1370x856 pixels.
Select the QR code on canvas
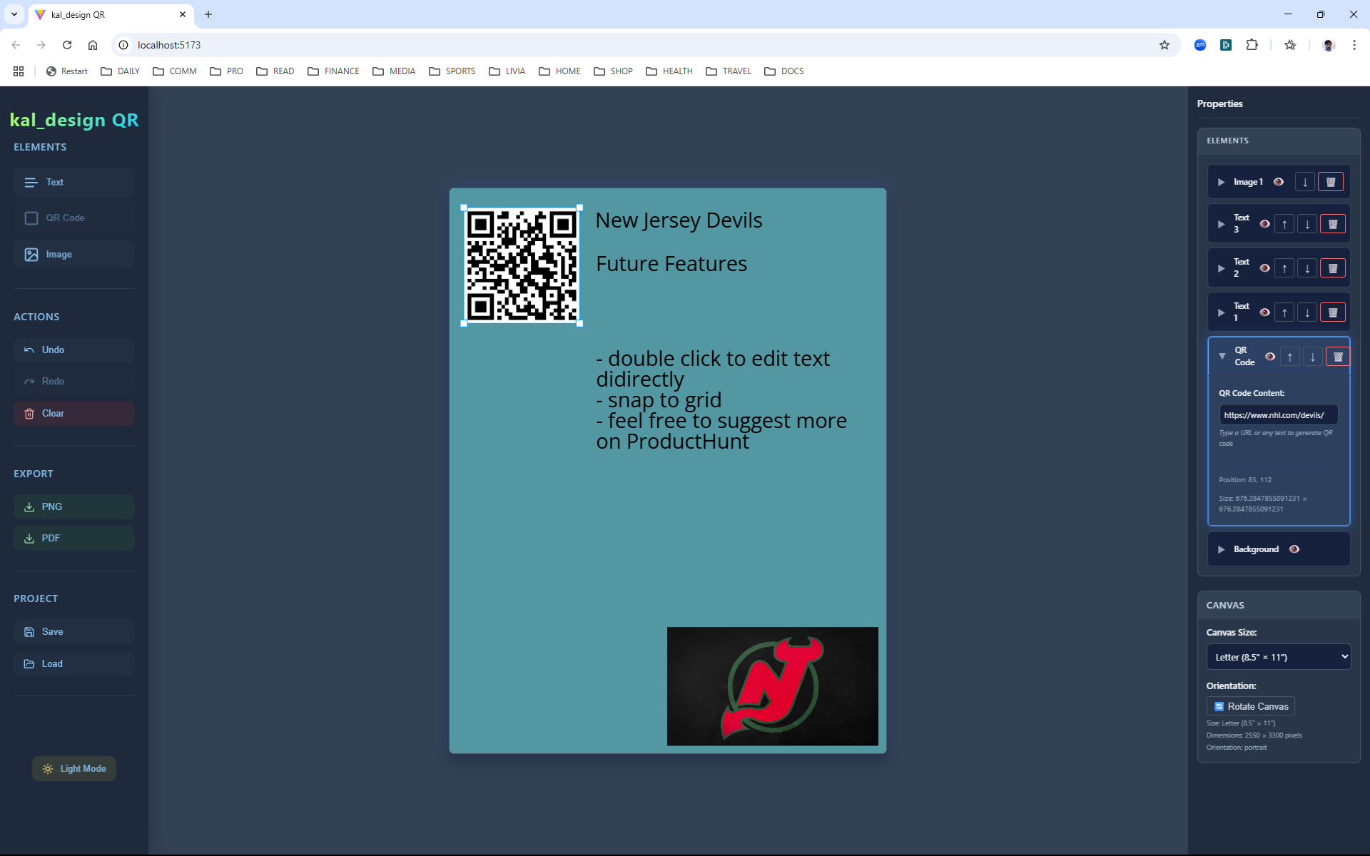coord(522,265)
